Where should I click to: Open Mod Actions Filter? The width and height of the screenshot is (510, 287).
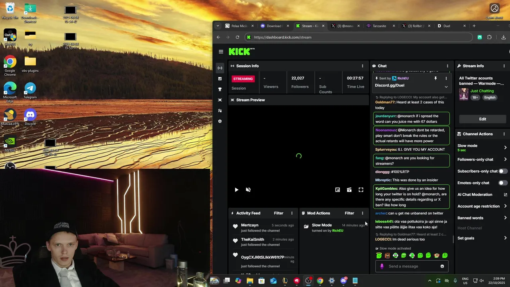tap(349, 213)
